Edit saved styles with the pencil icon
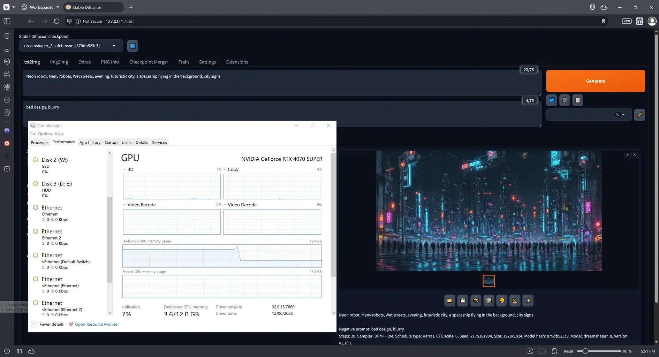This screenshot has height=357, width=659. [639, 115]
